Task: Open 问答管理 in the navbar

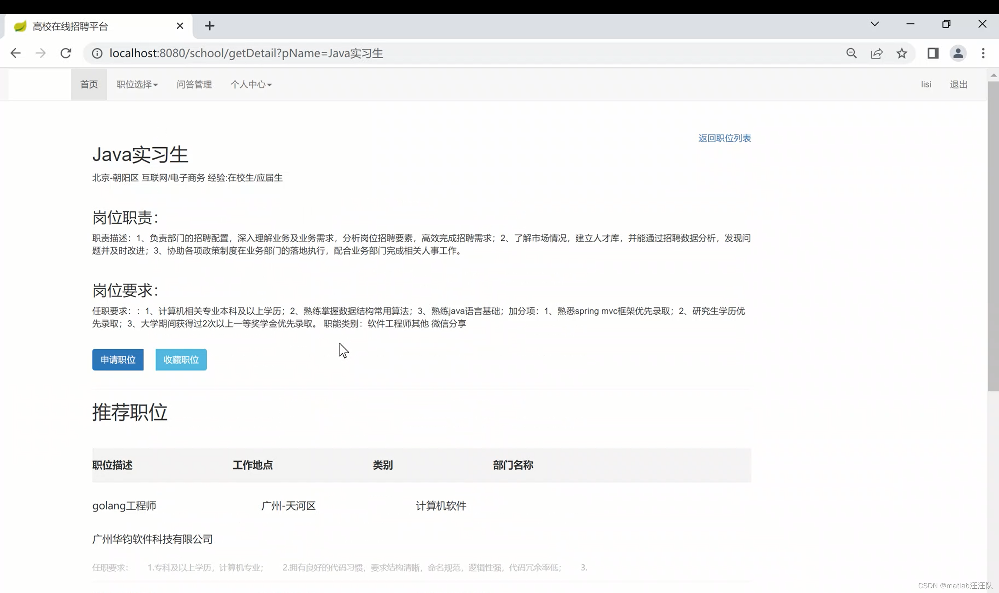Action: pos(194,84)
